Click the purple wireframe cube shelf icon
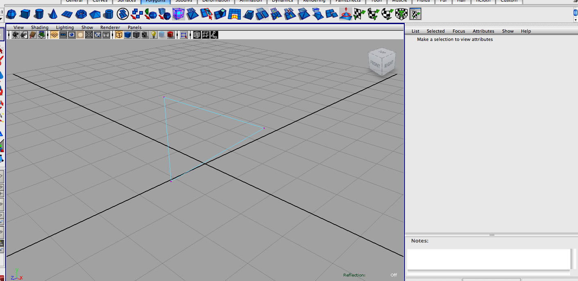This screenshot has width=578, height=281. [x=178, y=15]
